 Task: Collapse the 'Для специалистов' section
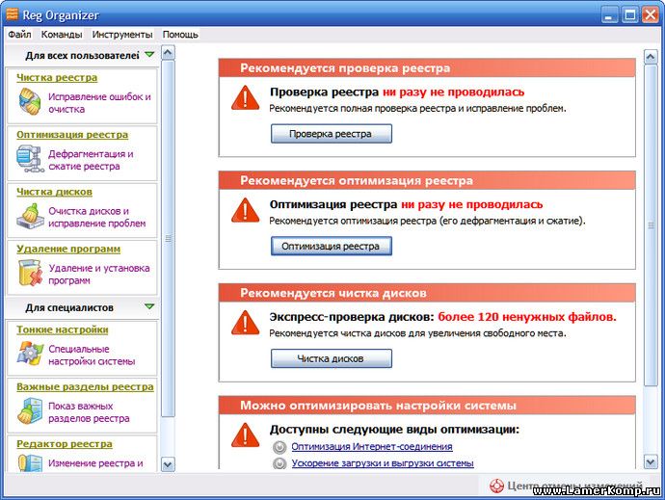pos(148,307)
